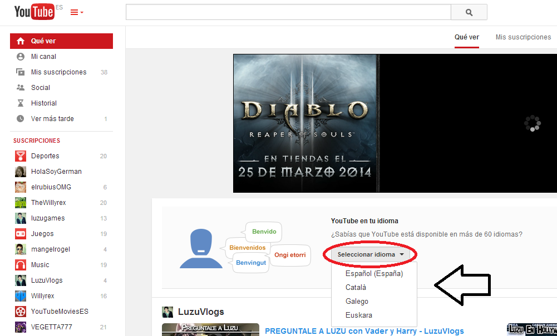Click the loading video player area
557x336 pixels.
coord(468,123)
